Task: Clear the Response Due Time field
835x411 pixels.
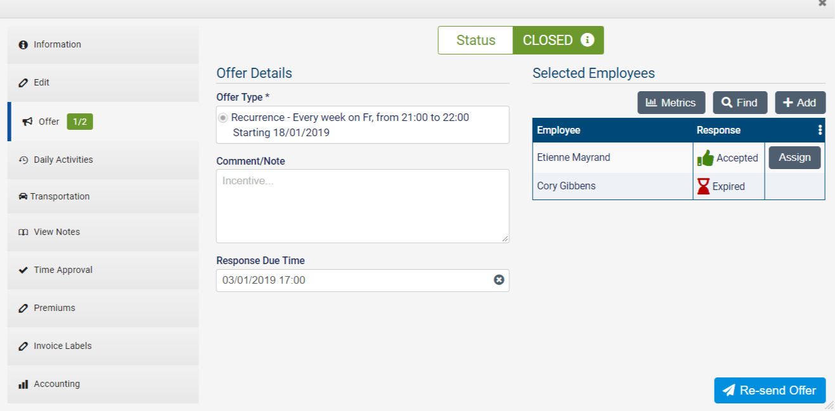Action: click(499, 280)
